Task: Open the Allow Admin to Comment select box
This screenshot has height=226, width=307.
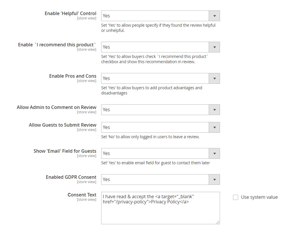Action: [160, 110]
